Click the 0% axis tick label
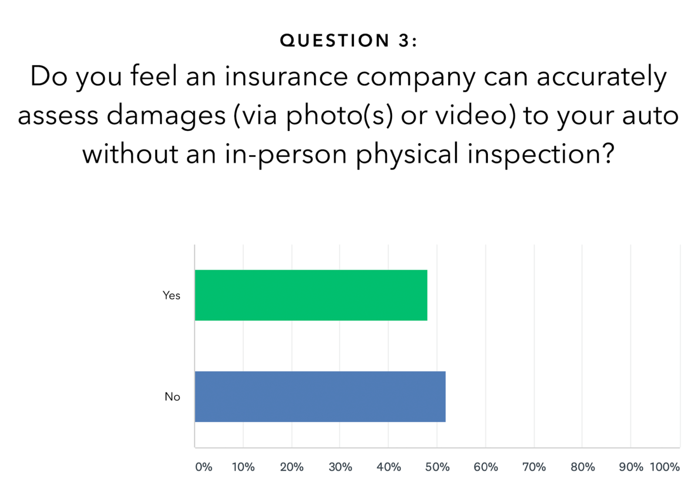Screen dimensions: 697x504 [x=203, y=467]
